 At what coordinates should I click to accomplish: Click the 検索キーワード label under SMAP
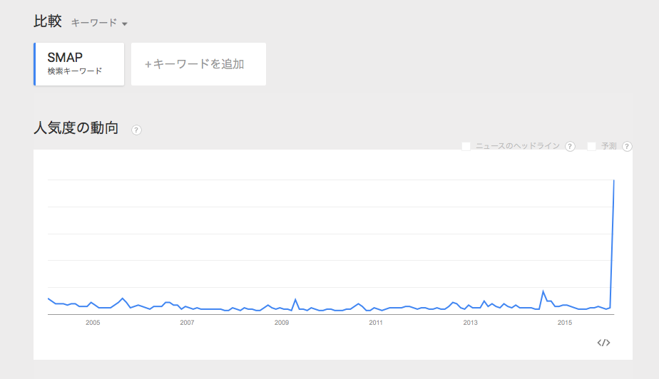[x=75, y=71]
